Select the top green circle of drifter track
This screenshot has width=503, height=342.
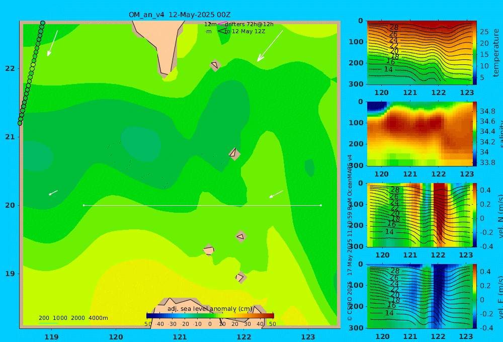pyautogui.click(x=43, y=23)
